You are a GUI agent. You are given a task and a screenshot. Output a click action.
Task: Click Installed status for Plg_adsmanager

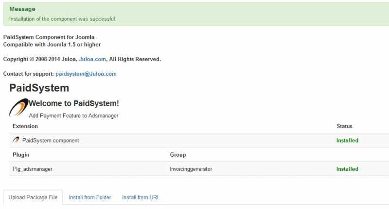(347, 169)
